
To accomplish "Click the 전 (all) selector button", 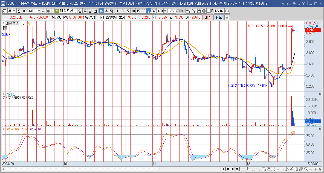I will coord(19,11).
